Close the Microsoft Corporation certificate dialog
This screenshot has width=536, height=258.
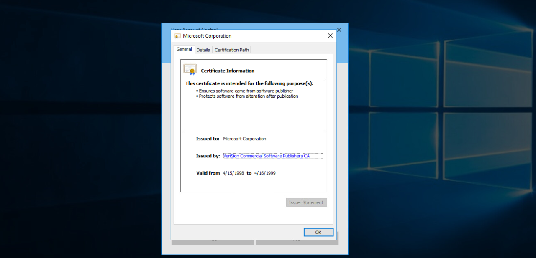coord(331,36)
